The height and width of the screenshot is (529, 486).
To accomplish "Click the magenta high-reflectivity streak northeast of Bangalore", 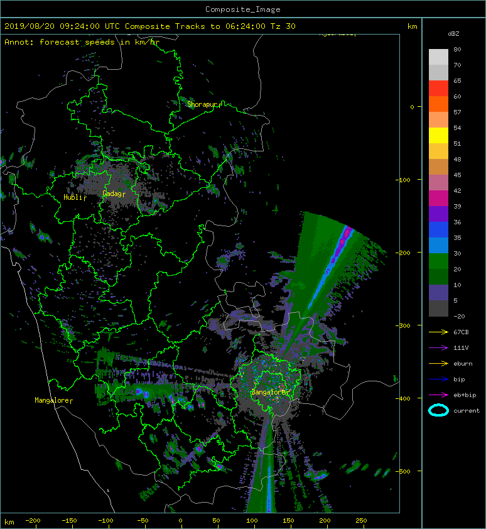I will [340, 245].
